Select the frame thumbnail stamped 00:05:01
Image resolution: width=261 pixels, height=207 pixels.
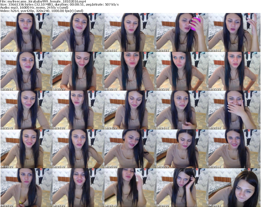[234, 110]
